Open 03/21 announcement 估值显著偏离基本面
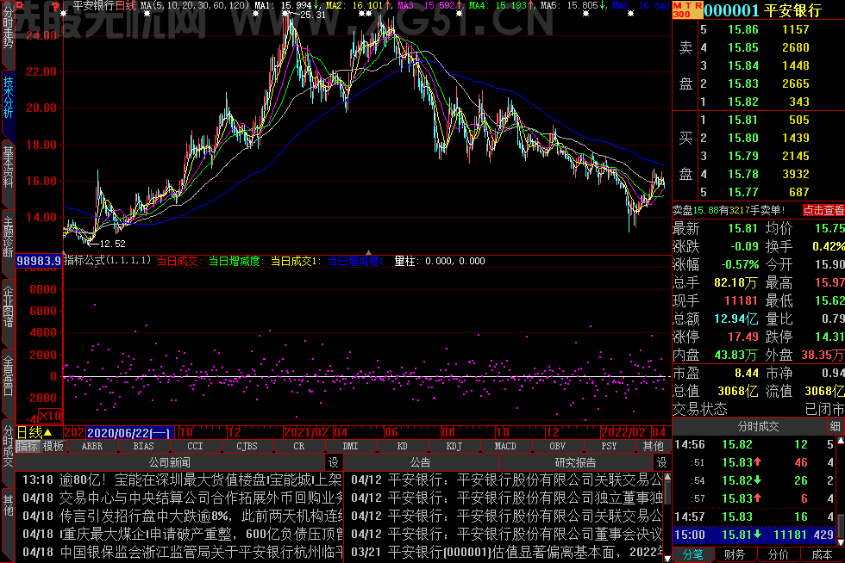The height and width of the screenshot is (563, 845). (507, 552)
